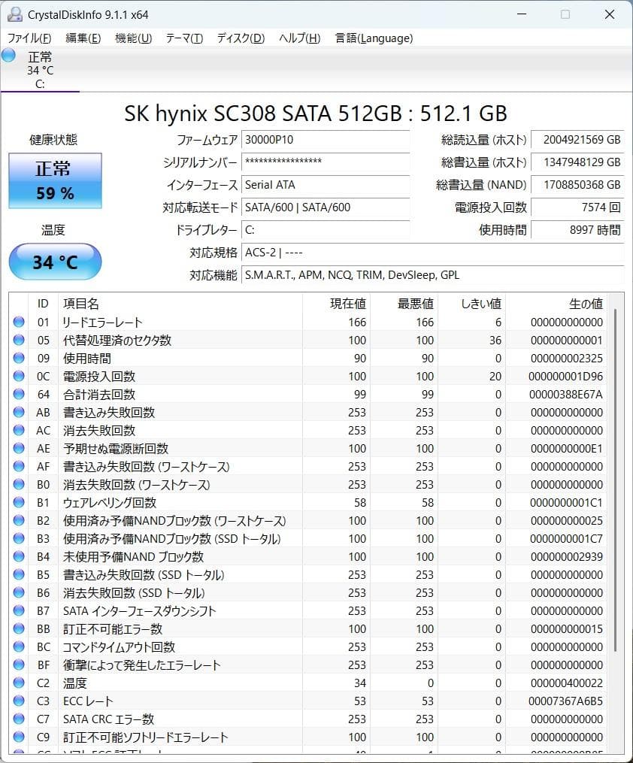633x763 pixels.
Task: Click the status orb of row 05 代替処理済のセクタ数
Action: (19, 340)
